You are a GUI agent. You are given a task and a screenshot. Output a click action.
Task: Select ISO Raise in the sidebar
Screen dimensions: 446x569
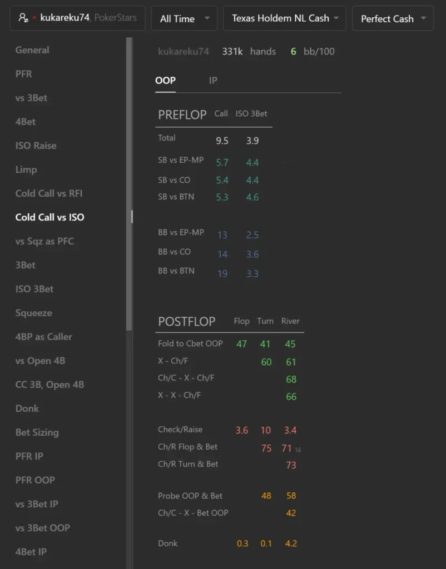[x=36, y=146]
